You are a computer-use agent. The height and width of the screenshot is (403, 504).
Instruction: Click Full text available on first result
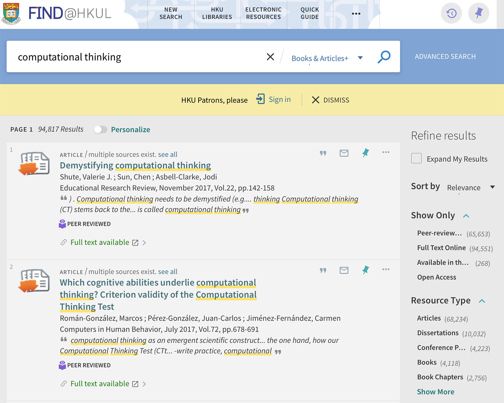(100, 242)
